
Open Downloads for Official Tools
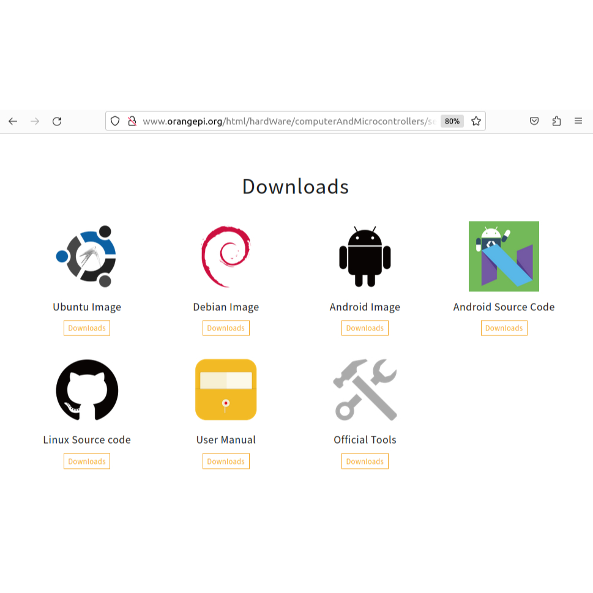point(365,461)
